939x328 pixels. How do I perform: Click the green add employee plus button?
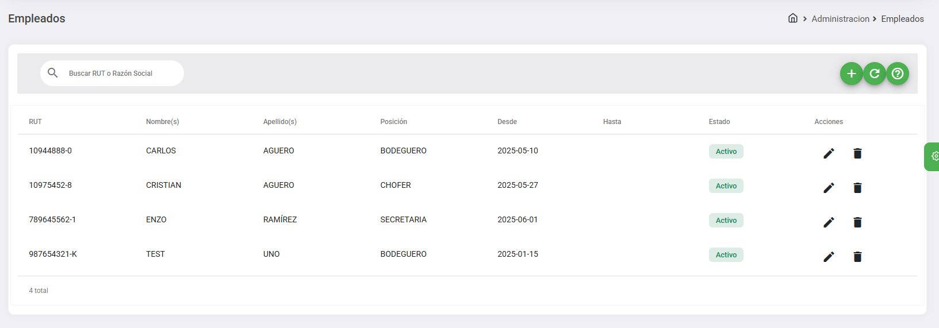coord(851,74)
